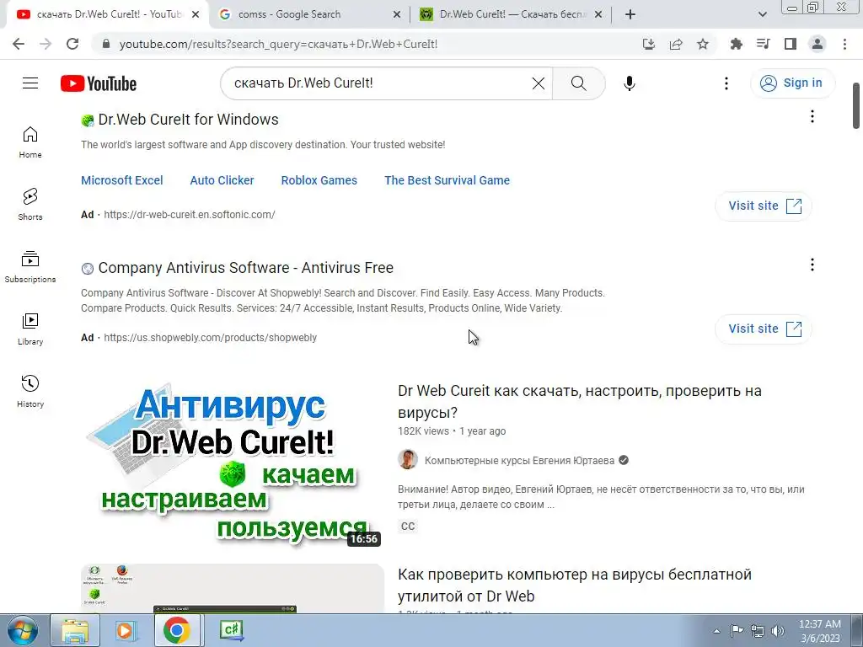Open The Best Survival Game link
Screen dimensions: 863x647
pyautogui.click(x=447, y=180)
